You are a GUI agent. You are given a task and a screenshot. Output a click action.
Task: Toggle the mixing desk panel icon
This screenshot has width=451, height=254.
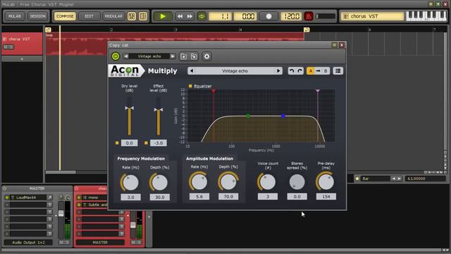click(132, 16)
